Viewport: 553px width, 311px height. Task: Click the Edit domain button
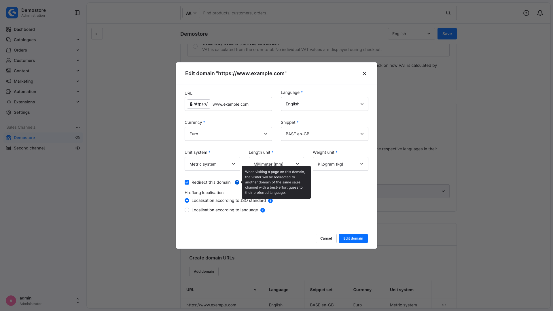(x=353, y=238)
